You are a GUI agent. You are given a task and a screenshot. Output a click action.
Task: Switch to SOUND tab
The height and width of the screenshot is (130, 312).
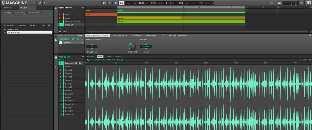click(80, 35)
